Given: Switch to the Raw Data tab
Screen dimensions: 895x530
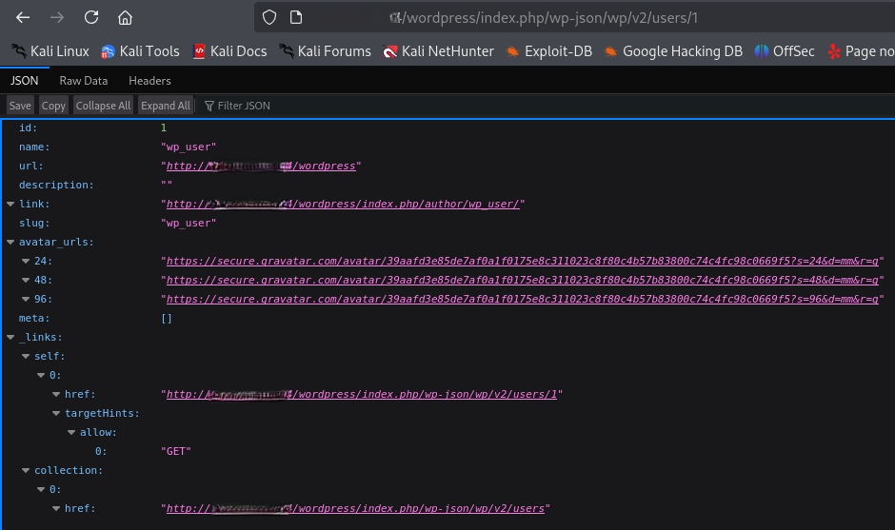Looking at the screenshot, I should 83,81.
